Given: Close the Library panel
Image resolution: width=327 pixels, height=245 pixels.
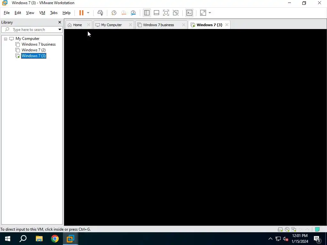Looking at the screenshot, I should (x=60, y=22).
